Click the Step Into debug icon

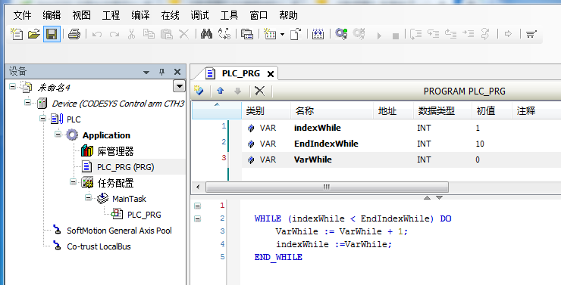434,34
